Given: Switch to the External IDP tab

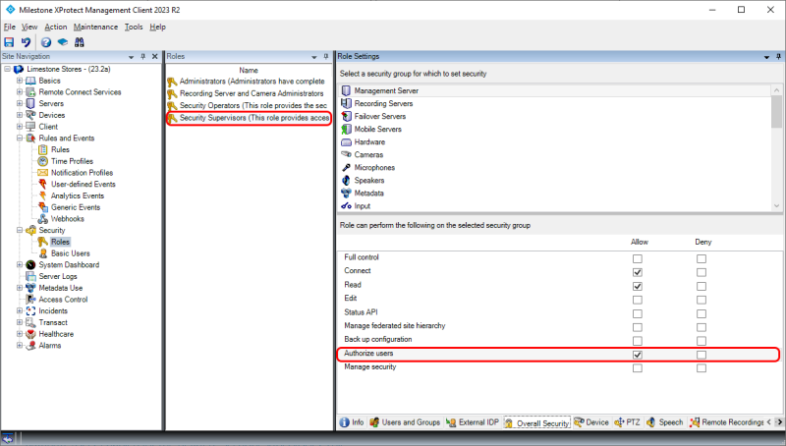Looking at the screenshot, I should pyautogui.click(x=473, y=422).
